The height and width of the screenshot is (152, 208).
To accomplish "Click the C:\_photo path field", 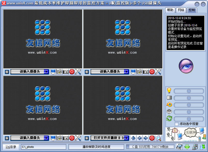I will 43,147.
